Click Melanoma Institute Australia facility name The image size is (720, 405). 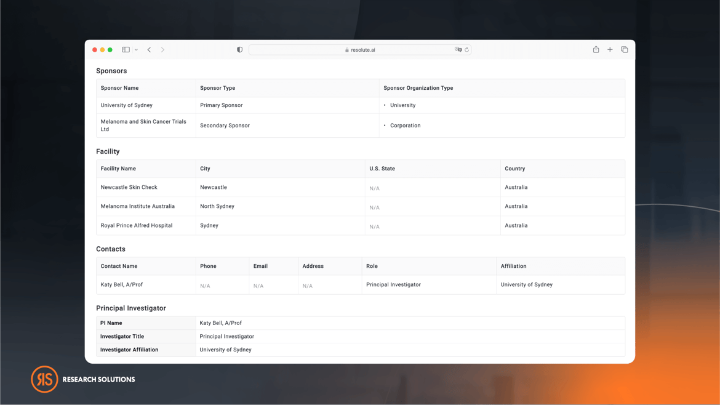(138, 206)
